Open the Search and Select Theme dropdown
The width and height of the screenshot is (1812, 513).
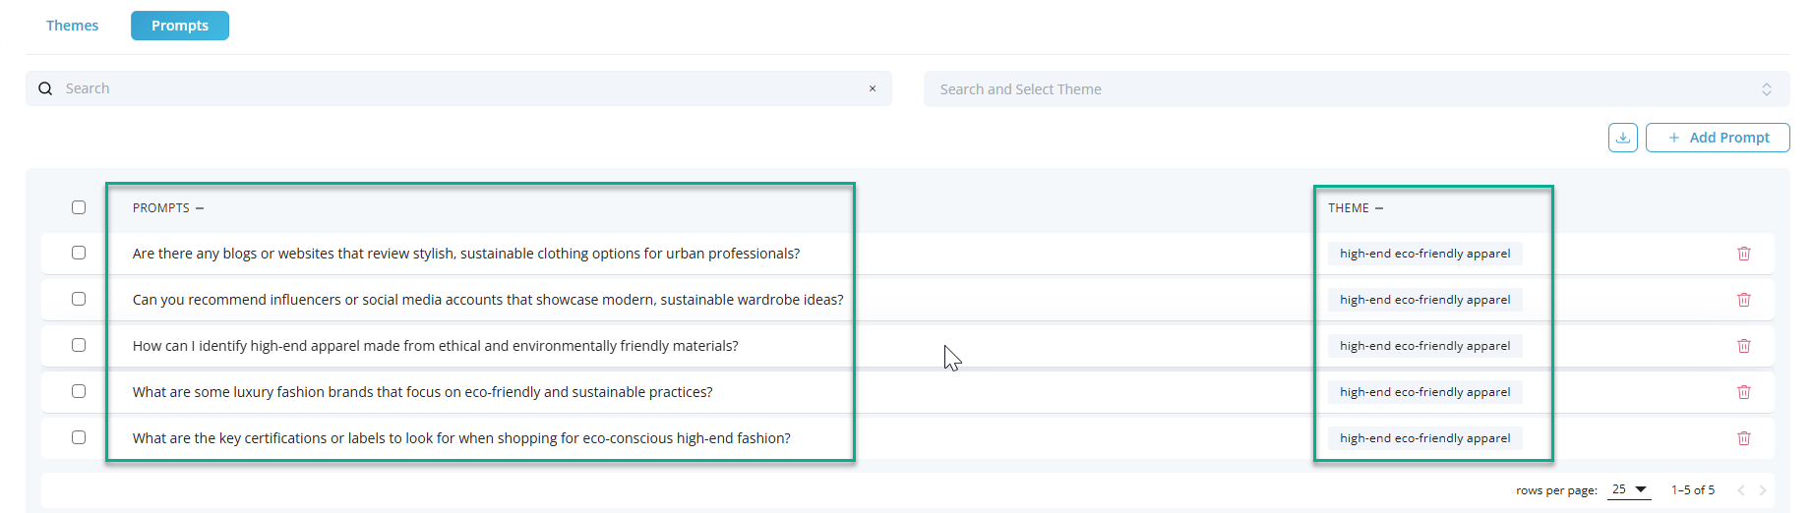[1356, 89]
